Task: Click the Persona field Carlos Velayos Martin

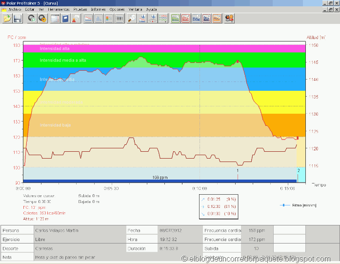Action: point(80,230)
